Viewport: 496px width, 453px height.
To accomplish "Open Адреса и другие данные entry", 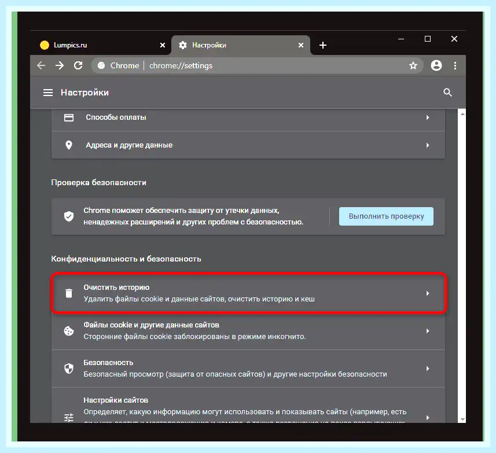I will 248,145.
